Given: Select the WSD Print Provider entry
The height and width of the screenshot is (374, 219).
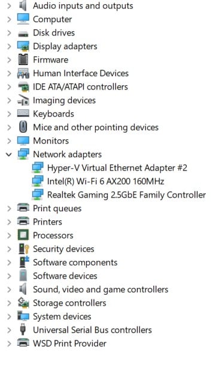Looking at the screenshot, I should (x=69, y=343).
